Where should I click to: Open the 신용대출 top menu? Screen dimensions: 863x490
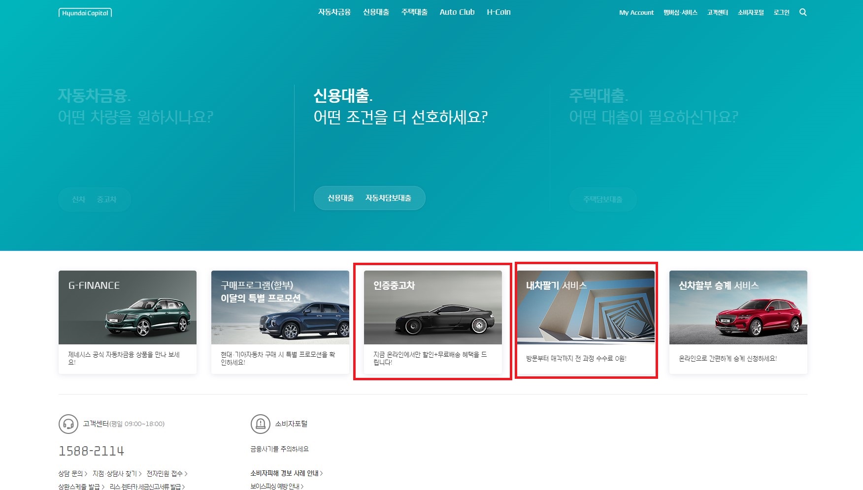pyautogui.click(x=376, y=12)
